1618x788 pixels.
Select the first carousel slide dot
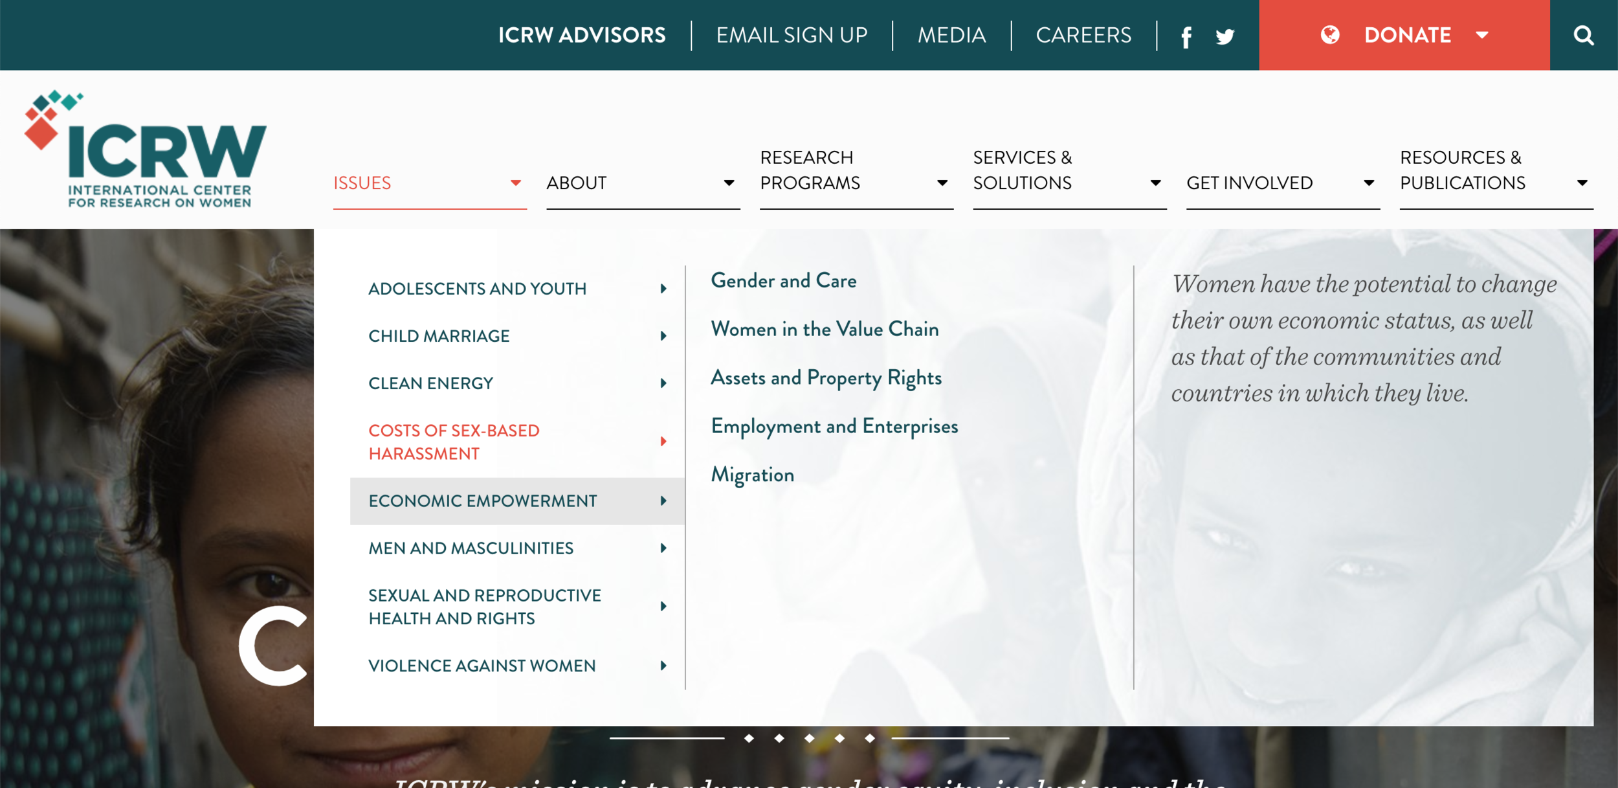click(x=749, y=738)
